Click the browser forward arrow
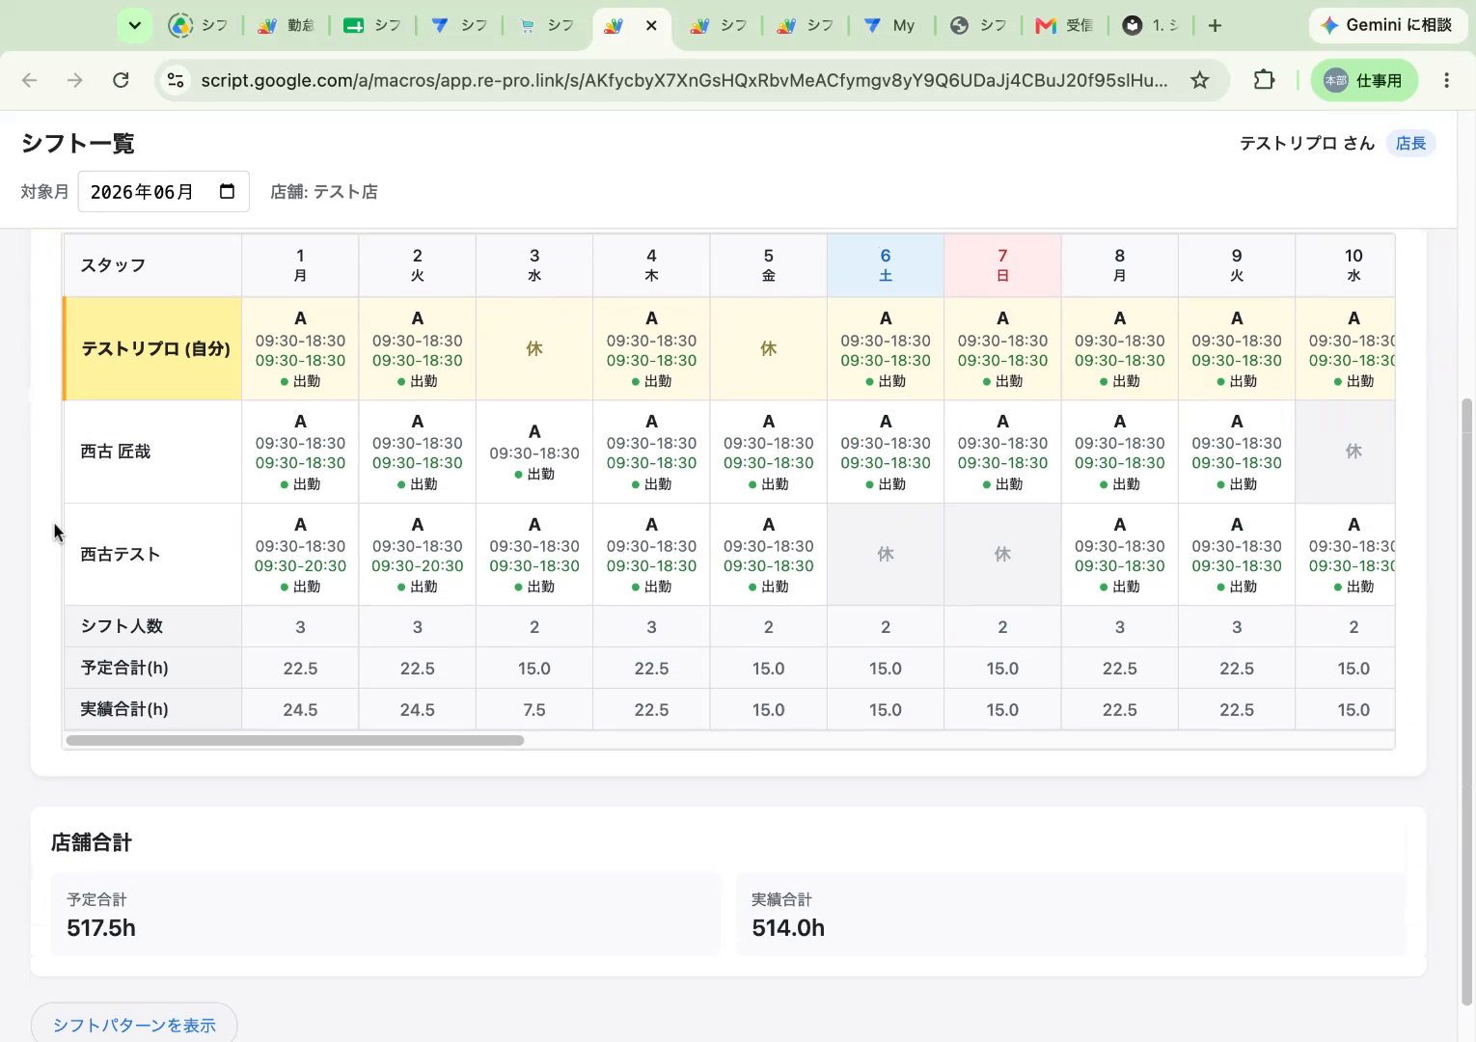 click(x=75, y=80)
